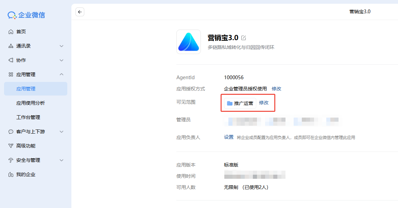
Task: Click the AgentId value 1000056
Action: (233, 77)
